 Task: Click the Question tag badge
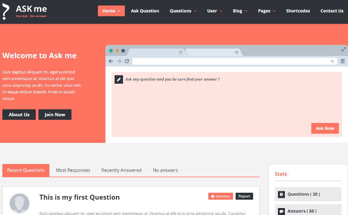point(220,196)
